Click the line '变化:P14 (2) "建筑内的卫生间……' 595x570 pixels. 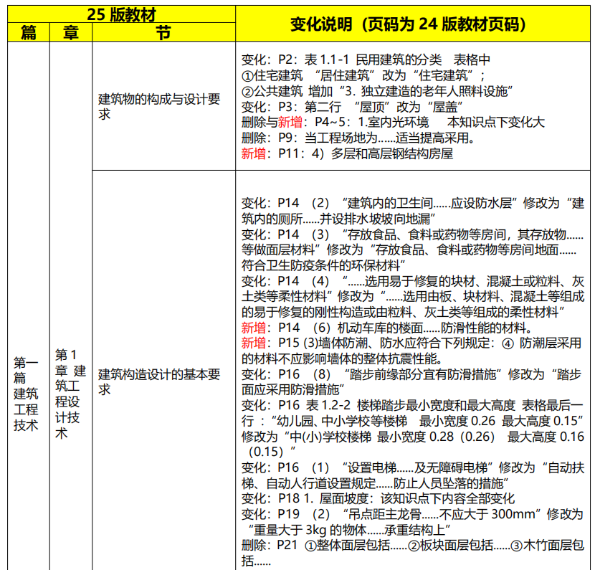click(x=413, y=203)
